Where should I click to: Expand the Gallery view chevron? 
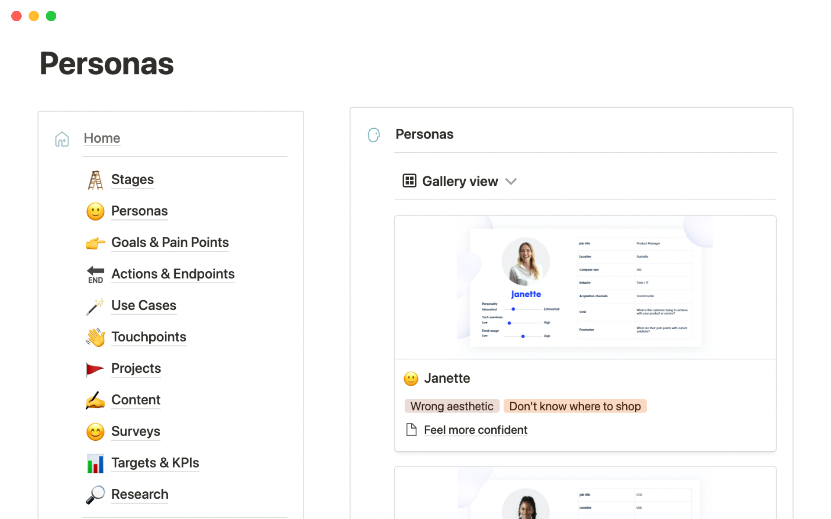pos(511,181)
